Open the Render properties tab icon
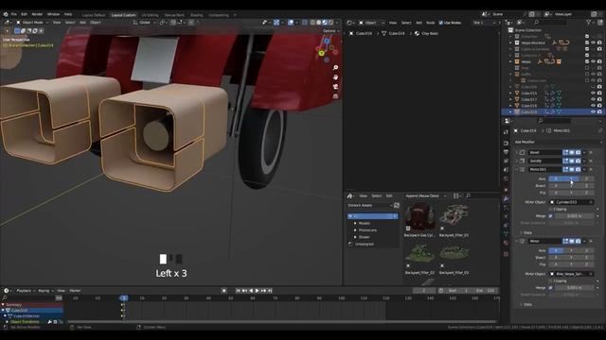 tap(506, 143)
